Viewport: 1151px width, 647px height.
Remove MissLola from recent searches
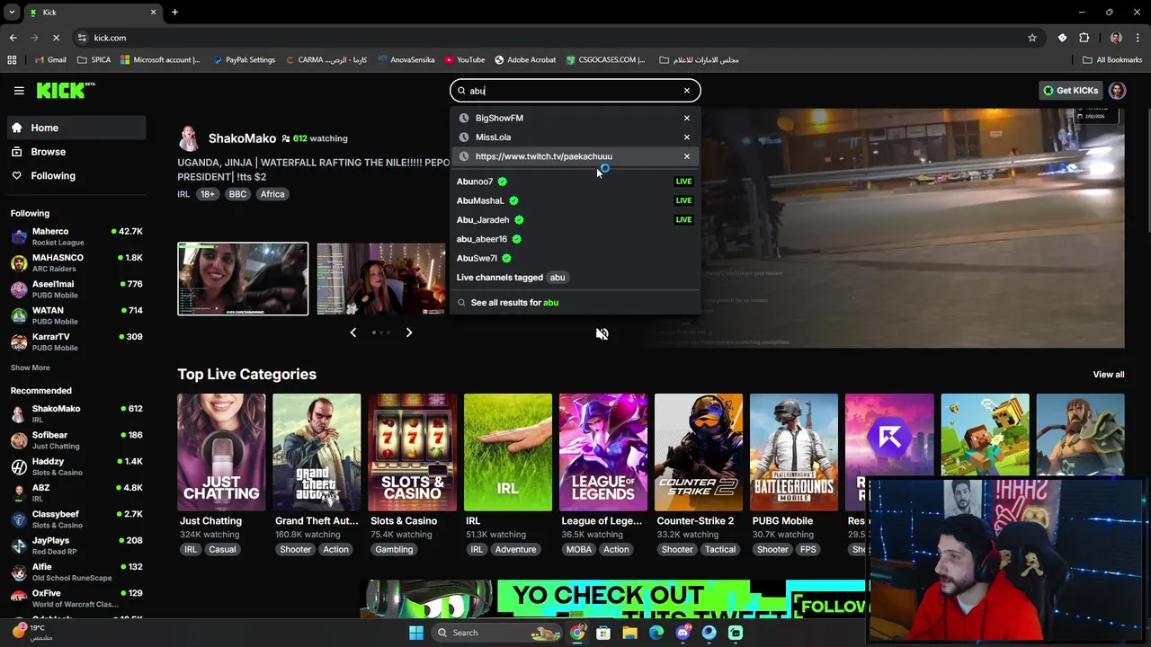[x=687, y=137]
